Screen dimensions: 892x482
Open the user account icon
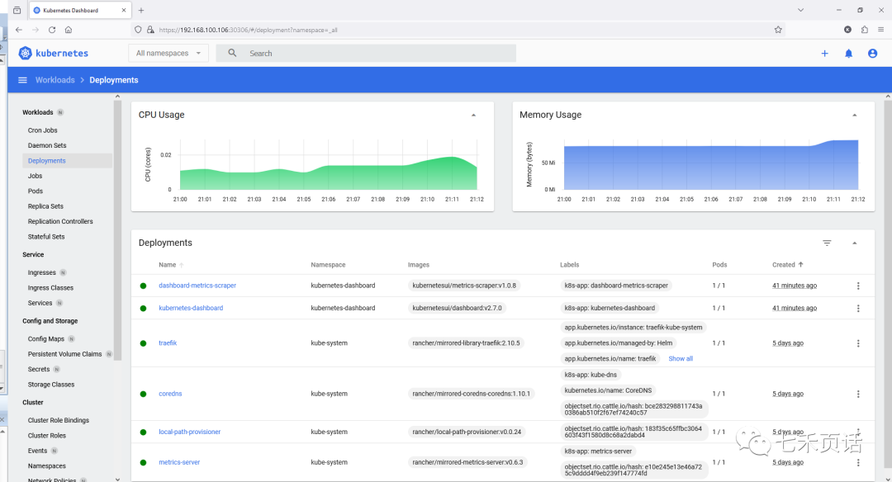pyautogui.click(x=872, y=54)
